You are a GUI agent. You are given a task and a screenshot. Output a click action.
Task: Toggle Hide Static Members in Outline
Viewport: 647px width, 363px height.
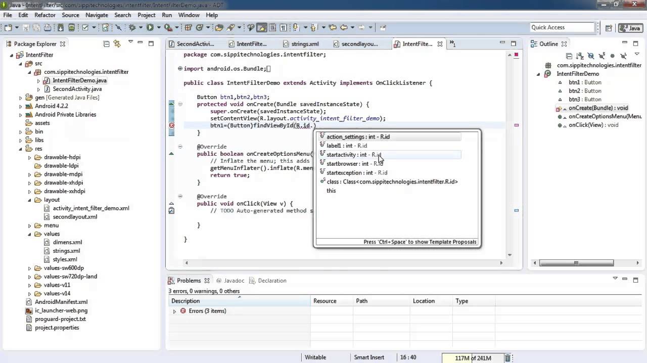click(602, 56)
